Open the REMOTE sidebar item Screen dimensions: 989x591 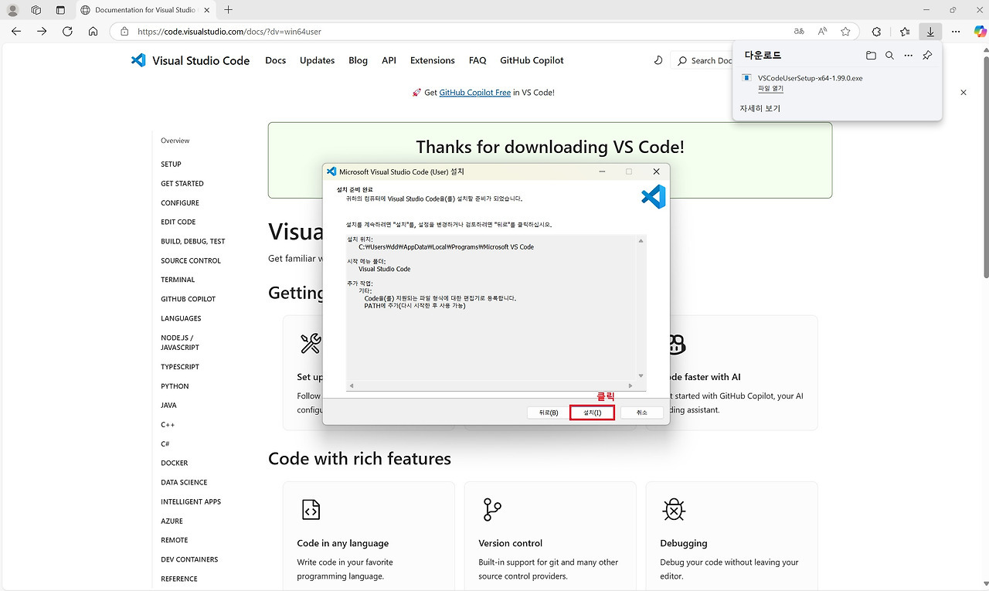click(175, 540)
